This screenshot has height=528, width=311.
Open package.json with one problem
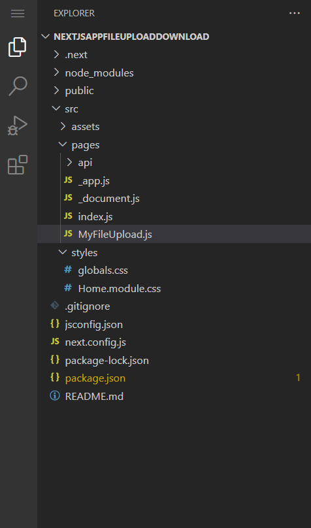(174, 378)
